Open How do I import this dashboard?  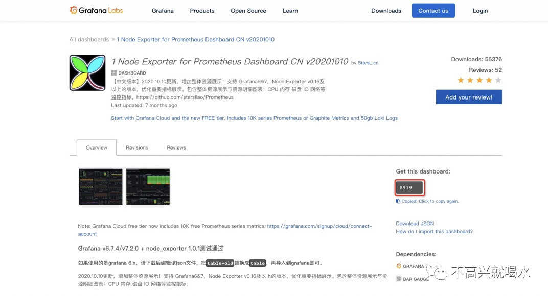click(434, 231)
